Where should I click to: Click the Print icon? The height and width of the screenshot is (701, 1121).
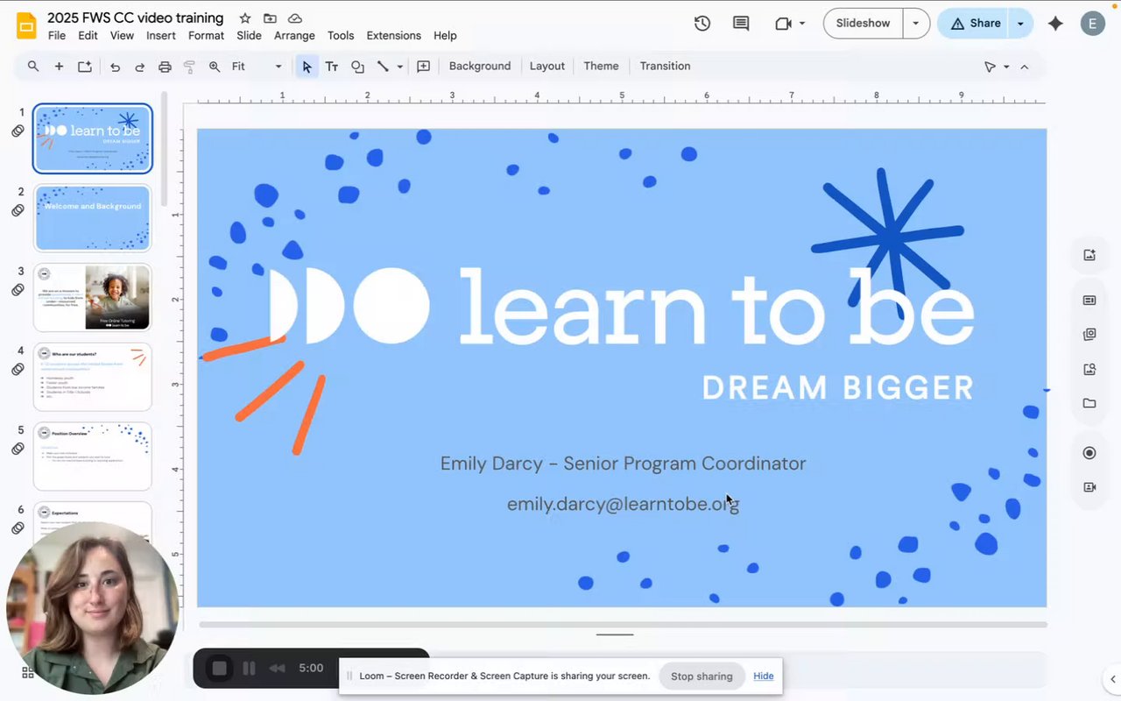(165, 67)
